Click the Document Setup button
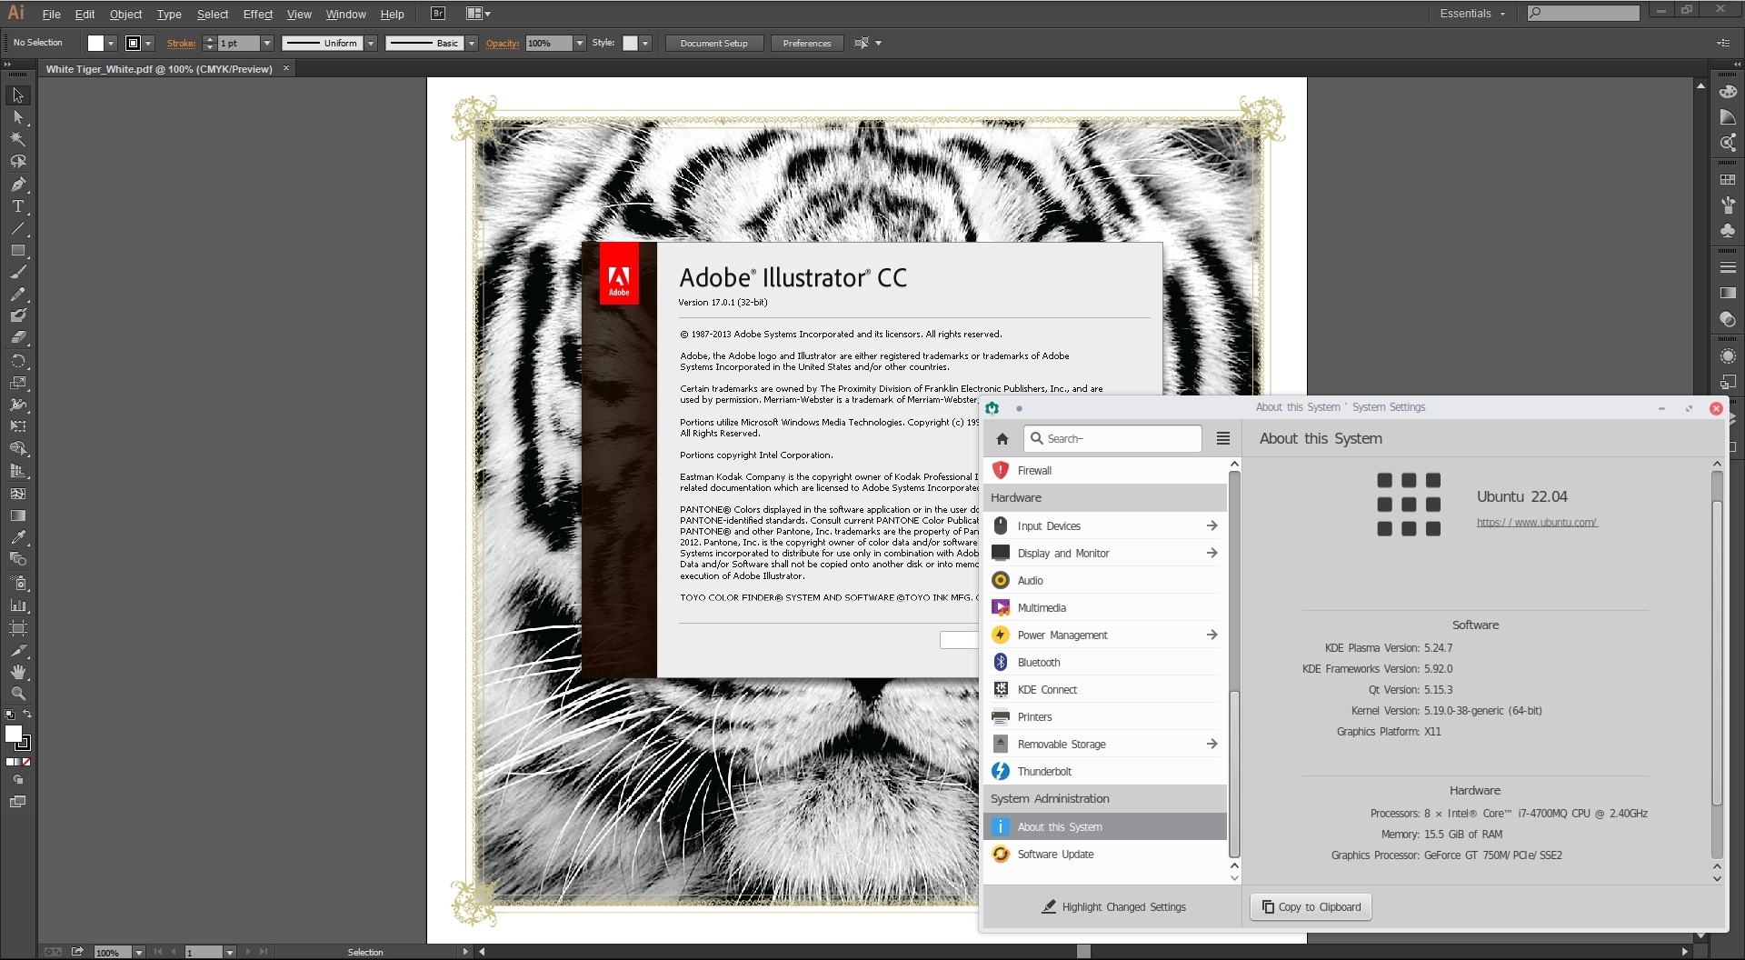Viewport: 1745px width, 960px height. click(714, 44)
